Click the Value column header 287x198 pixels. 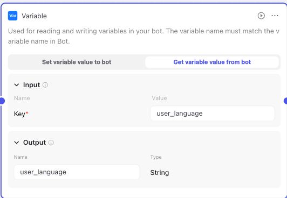tap(159, 98)
